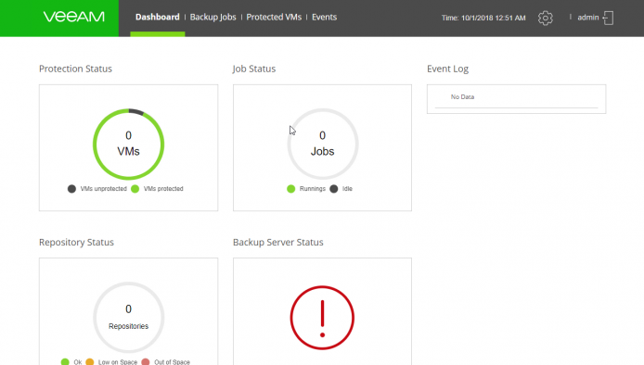Click the Backup Server Status heading
Image resolution: width=644 pixels, height=365 pixels.
(278, 242)
